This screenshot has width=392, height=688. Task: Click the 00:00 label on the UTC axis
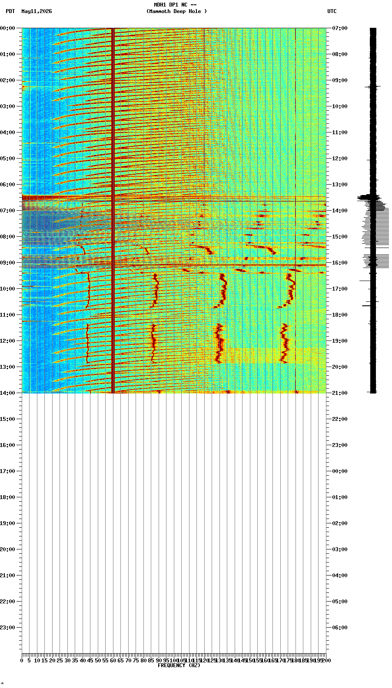coord(340,471)
